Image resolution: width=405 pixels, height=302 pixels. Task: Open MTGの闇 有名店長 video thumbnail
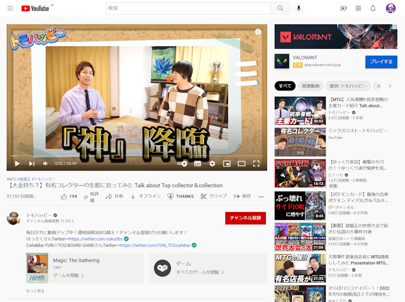[x=300, y=268]
